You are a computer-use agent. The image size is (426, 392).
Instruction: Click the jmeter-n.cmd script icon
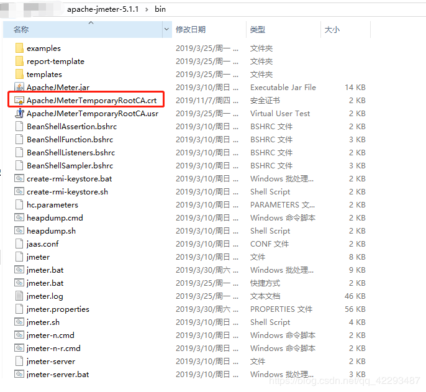[x=19, y=335]
